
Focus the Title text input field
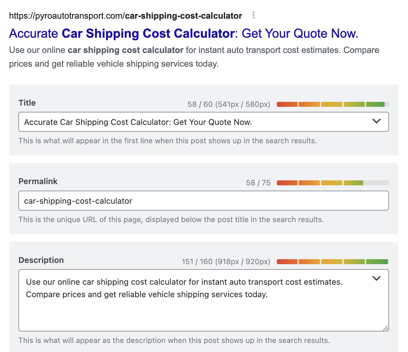(x=204, y=122)
